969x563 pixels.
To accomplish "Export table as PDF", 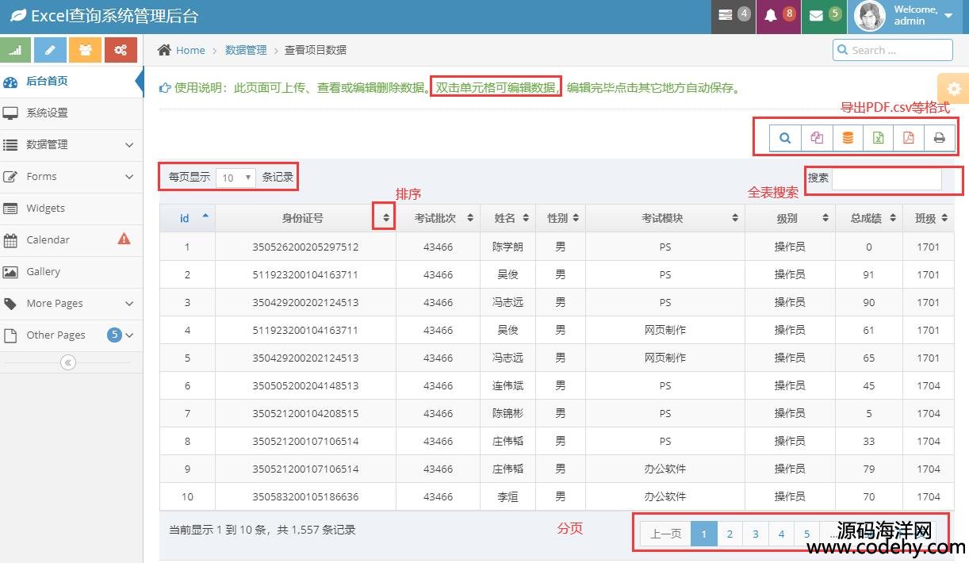I will click(x=909, y=138).
